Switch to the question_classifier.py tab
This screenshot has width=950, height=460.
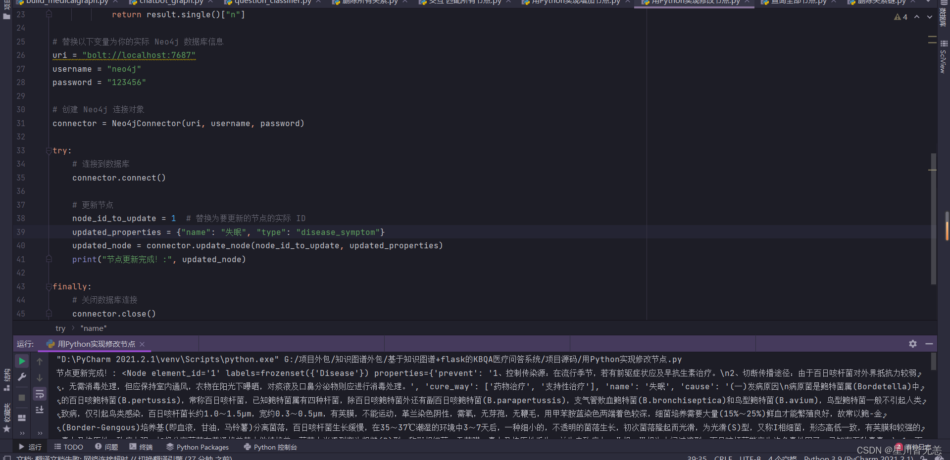pos(272,2)
